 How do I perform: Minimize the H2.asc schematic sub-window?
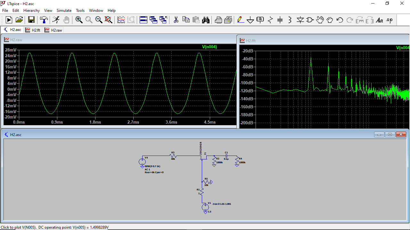(x=379, y=134)
